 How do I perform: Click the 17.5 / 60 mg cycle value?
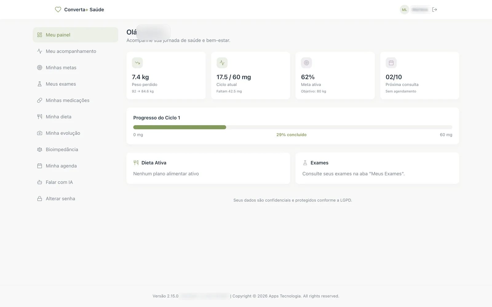click(234, 77)
